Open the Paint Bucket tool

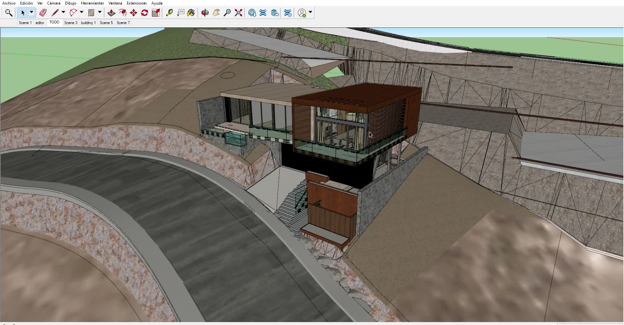(x=191, y=13)
